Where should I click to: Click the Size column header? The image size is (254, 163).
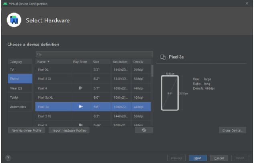101,62
